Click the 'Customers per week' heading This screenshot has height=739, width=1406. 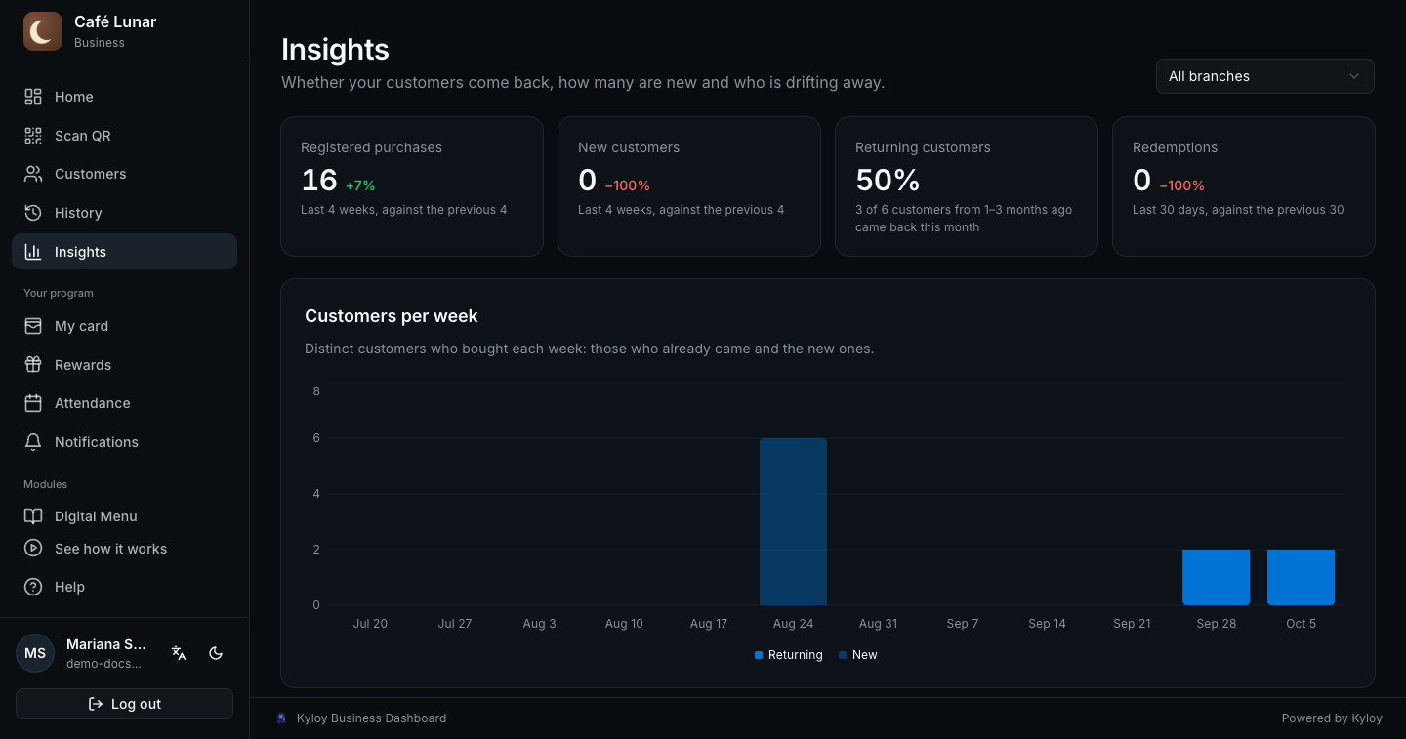pyautogui.click(x=392, y=316)
